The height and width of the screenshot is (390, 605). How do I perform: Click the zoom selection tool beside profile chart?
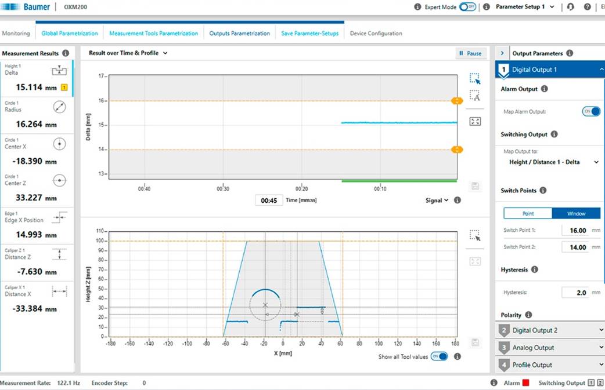pyautogui.click(x=475, y=235)
